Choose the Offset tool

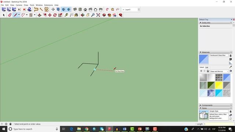click(x=45, y=15)
